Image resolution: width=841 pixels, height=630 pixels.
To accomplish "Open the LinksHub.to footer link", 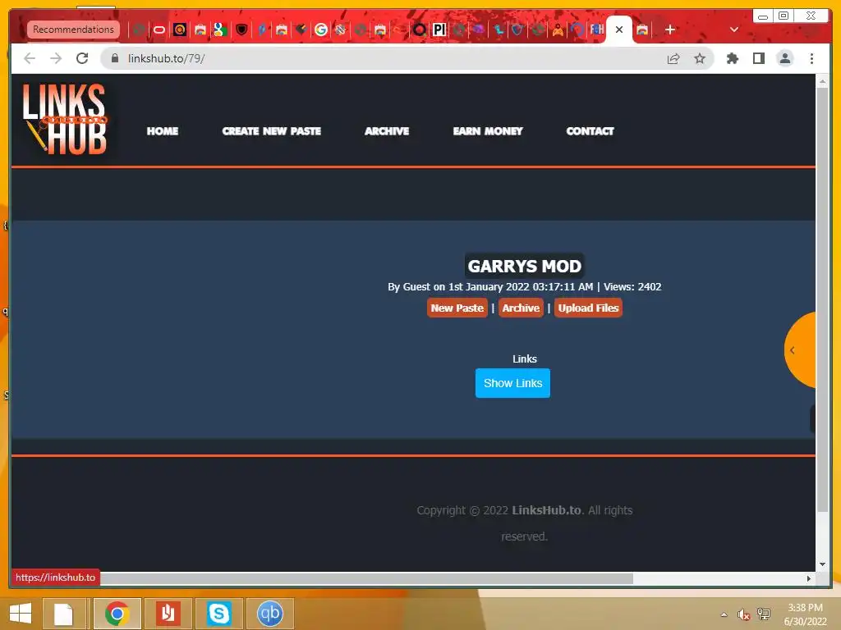I will click(x=546, y=510).
